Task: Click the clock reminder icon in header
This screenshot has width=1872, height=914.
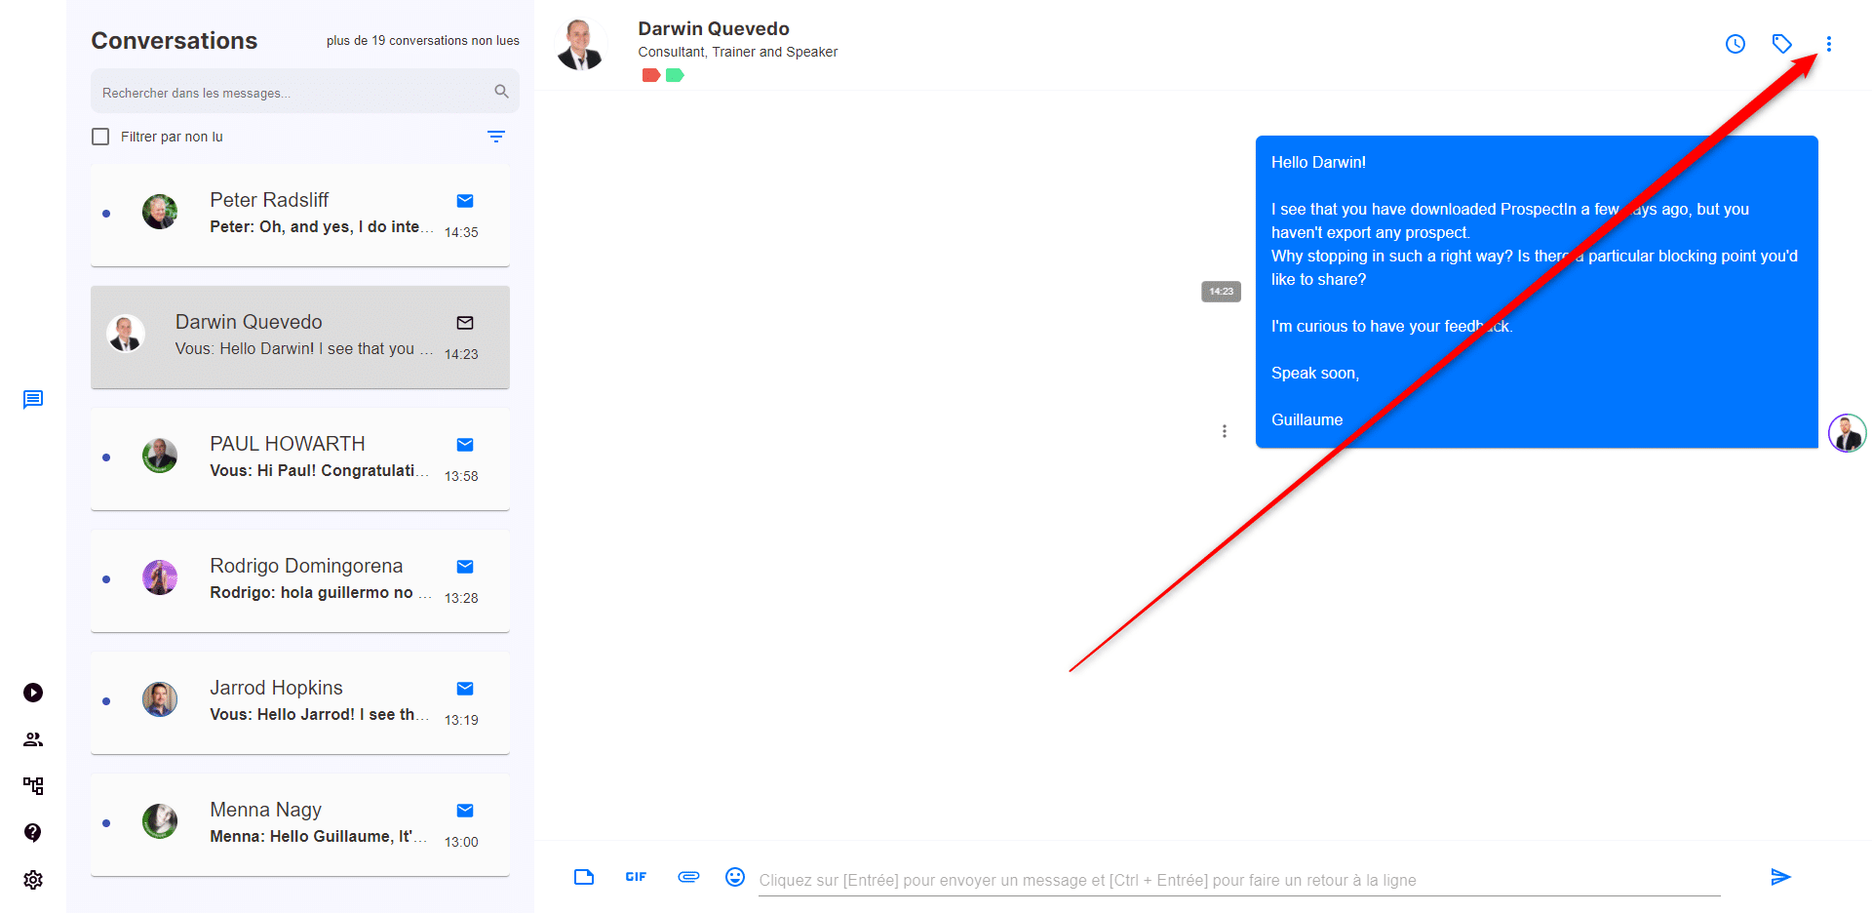Action: 1735,44
